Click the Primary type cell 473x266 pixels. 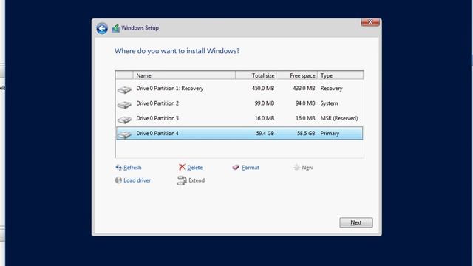(x=330, y=133)
